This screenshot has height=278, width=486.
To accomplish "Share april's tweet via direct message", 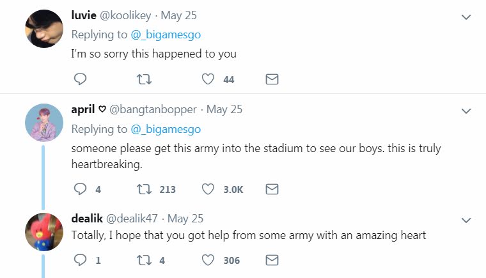I will click(x=272, y=189).
